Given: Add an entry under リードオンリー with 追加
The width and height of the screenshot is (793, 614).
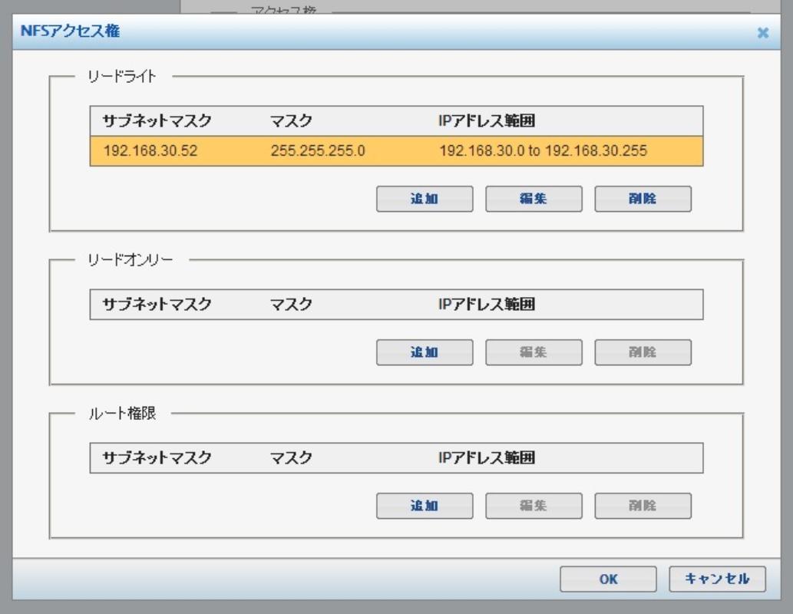Looking at the screenshot, I should [x=424, y=352].
